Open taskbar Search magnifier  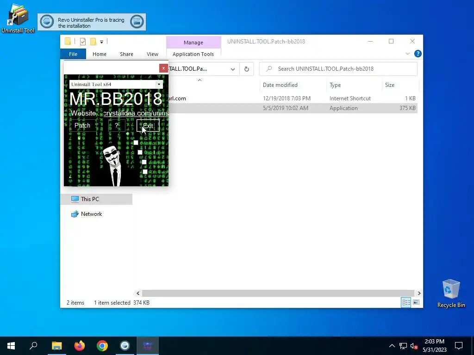33,346
